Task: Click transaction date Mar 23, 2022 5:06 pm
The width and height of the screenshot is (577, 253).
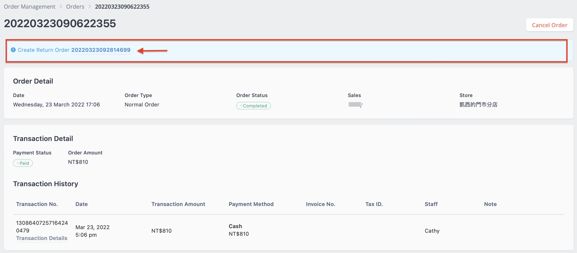Action: click(x=93, y=231)
